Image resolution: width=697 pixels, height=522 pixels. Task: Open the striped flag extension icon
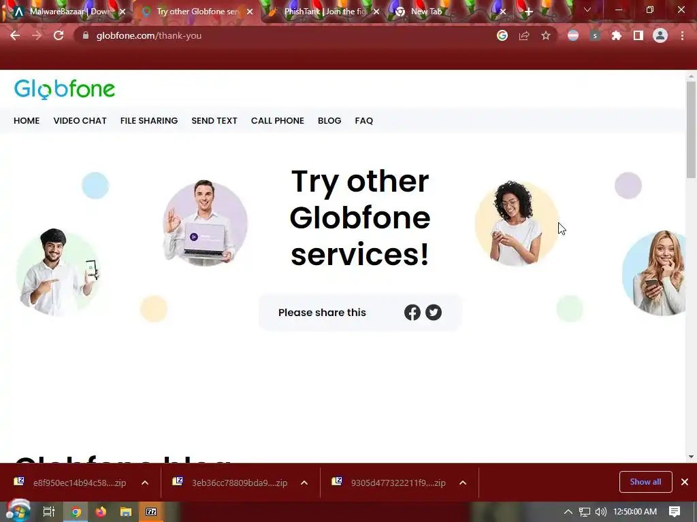(573, 35)
